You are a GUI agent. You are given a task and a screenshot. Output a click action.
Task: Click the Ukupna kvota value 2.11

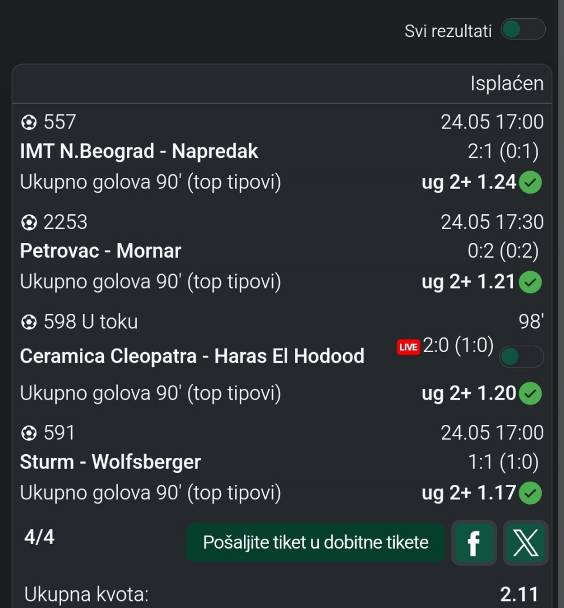pos(519,594)
